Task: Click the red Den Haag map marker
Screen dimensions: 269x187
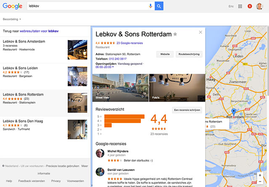Action: click(x=211, y=77)
